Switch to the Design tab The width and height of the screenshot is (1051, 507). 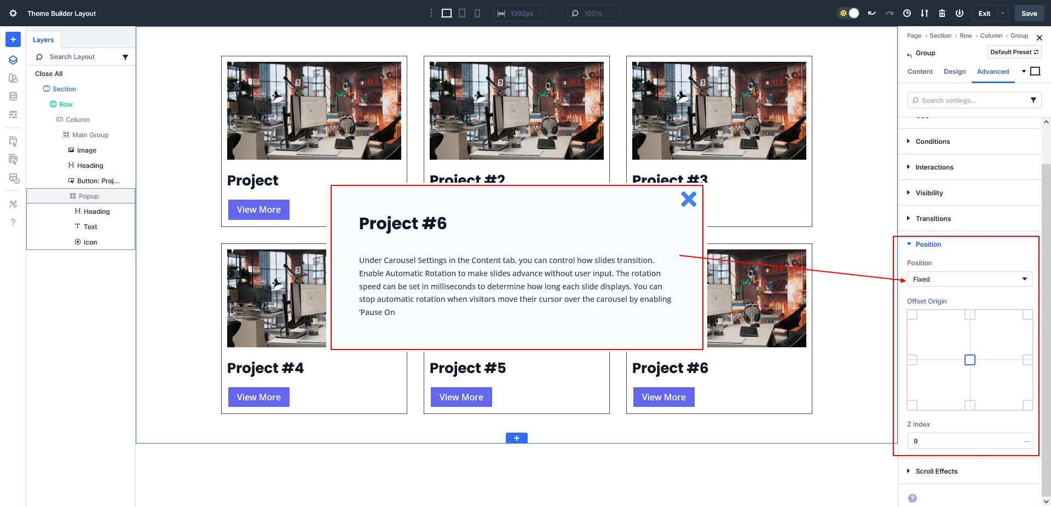[x=954, y=72]
